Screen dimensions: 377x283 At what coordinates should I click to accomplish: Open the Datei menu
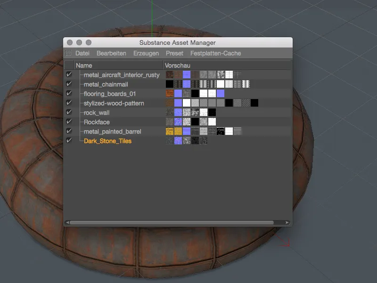pyautogui.click(x=82, y=53)
